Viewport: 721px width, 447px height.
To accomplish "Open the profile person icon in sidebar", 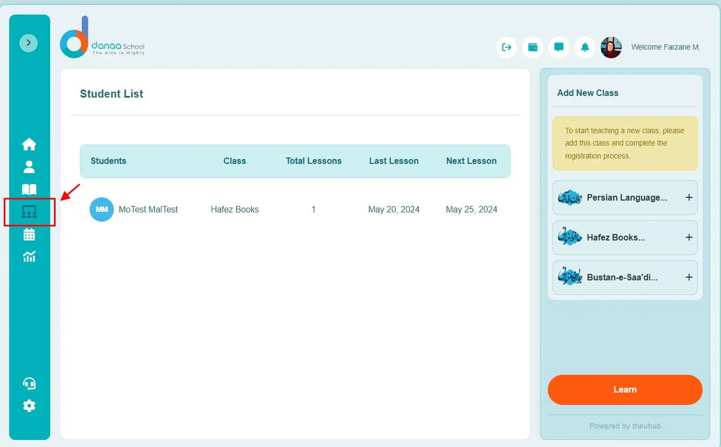I will tap(29, 167).
